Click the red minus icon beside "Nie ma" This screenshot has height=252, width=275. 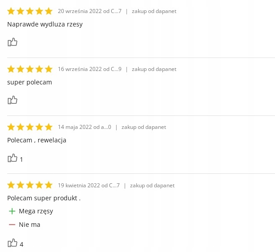pyautogui.click(x=12, y=225)
